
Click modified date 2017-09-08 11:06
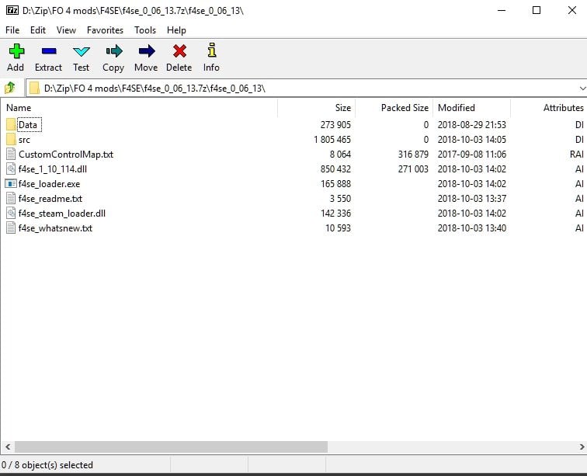(x=472, y=155)
